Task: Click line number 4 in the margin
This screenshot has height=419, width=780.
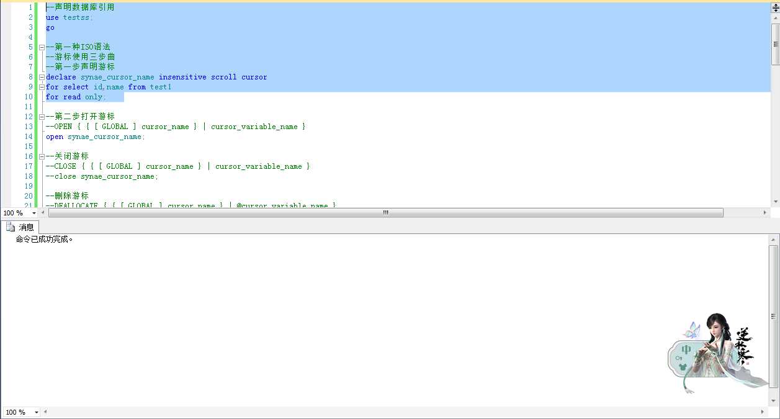Action: point(30,37)
